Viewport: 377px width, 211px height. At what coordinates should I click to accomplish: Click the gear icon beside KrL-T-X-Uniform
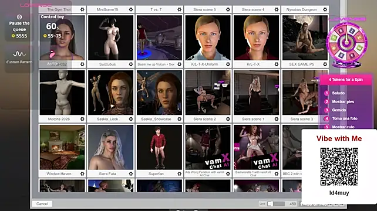[x=228, y=64]
